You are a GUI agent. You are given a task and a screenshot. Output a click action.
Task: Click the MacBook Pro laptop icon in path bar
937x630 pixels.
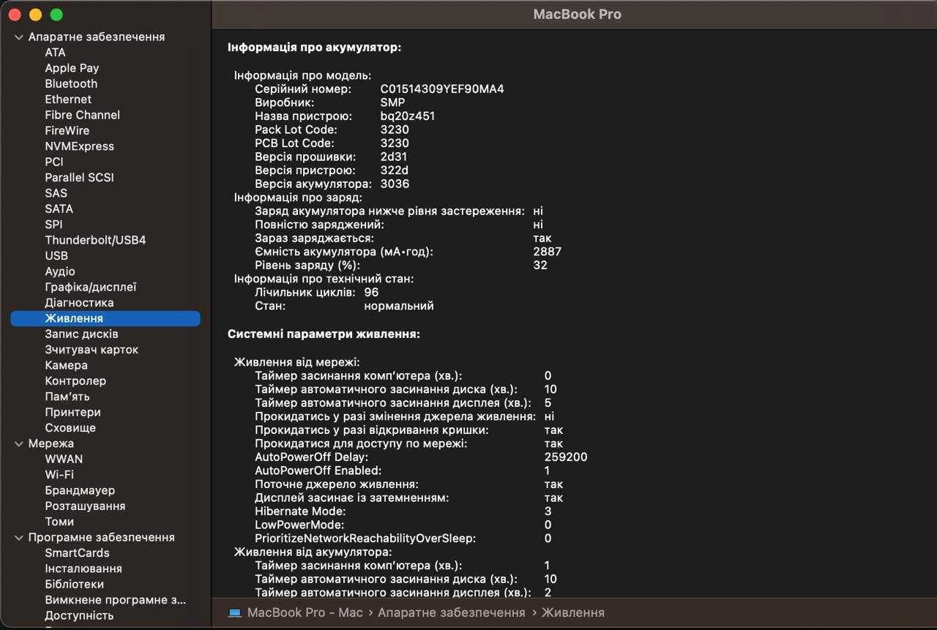234,612
